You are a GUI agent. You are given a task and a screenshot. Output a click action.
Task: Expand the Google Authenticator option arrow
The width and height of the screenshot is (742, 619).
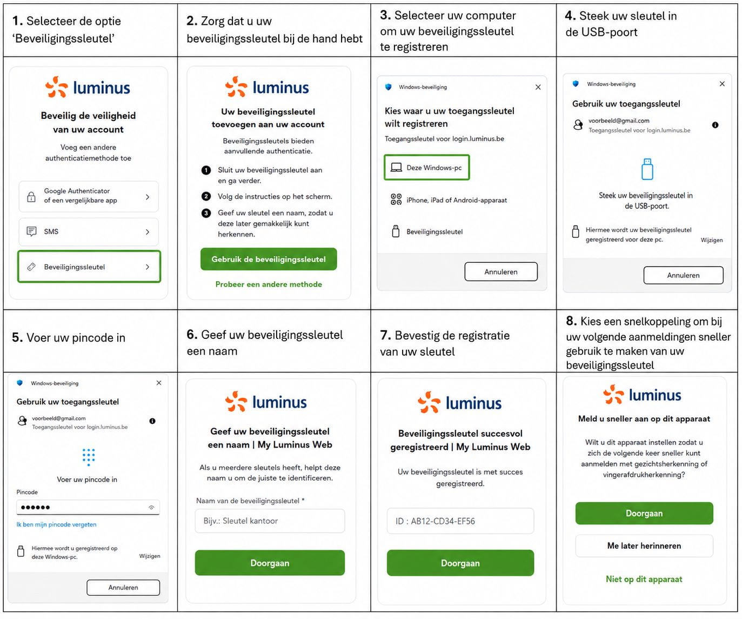148,197
